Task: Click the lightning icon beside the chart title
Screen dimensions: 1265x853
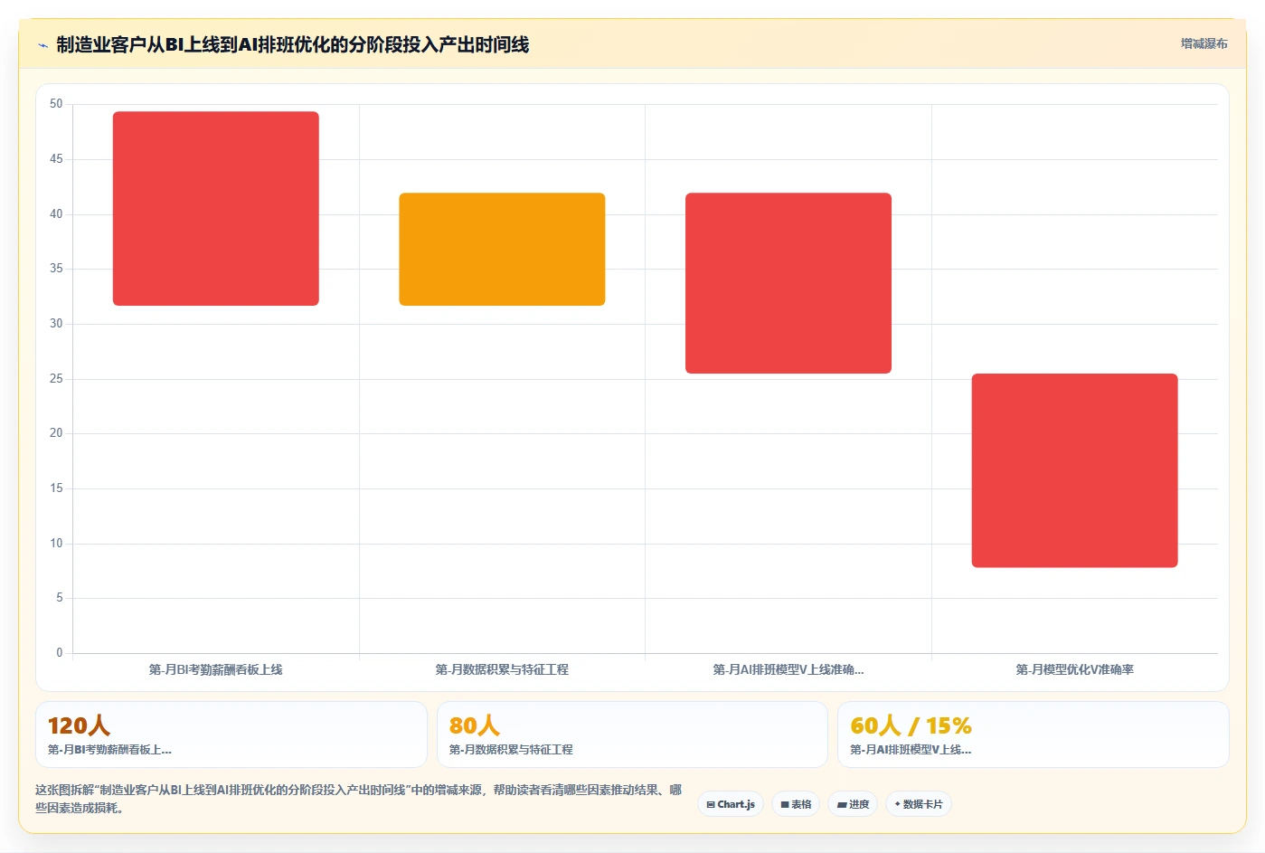Action: [x=42, y=45]
